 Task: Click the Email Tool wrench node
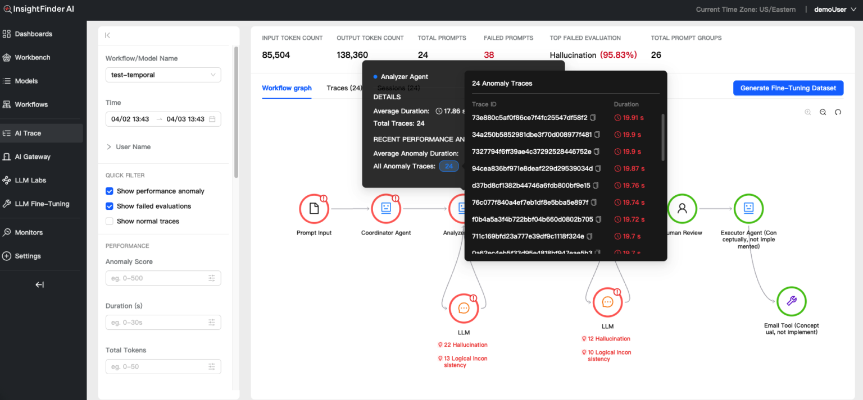791,301
